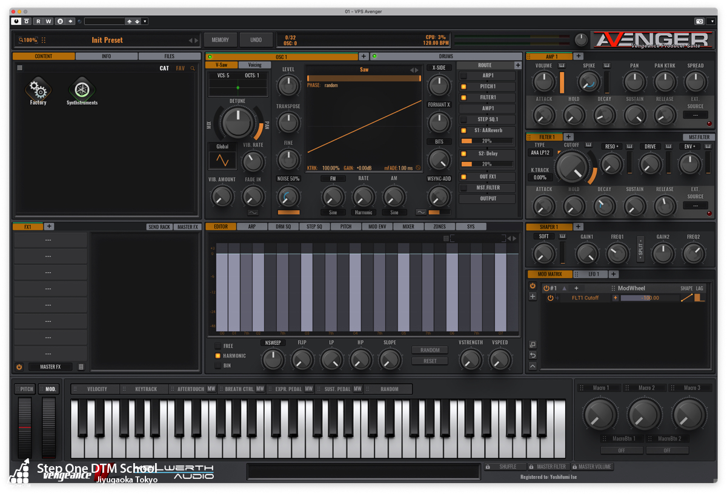Click the SEND RACK button

pos(159,227)
